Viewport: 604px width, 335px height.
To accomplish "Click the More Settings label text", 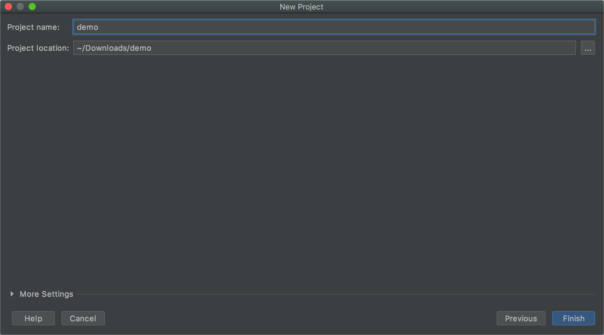I will click(46, 294).
